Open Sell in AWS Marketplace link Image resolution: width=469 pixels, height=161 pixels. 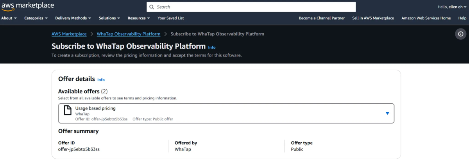(373, 18)
